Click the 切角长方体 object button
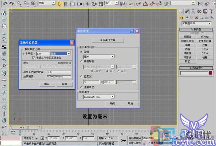The width and height of the screenshot is (216, 146). tap(187, 41)
